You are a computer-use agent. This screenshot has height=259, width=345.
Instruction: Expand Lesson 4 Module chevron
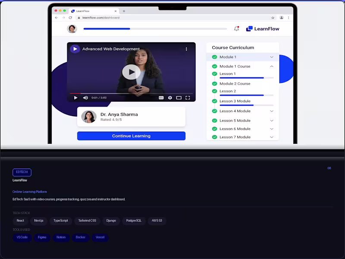click(272, 111)
